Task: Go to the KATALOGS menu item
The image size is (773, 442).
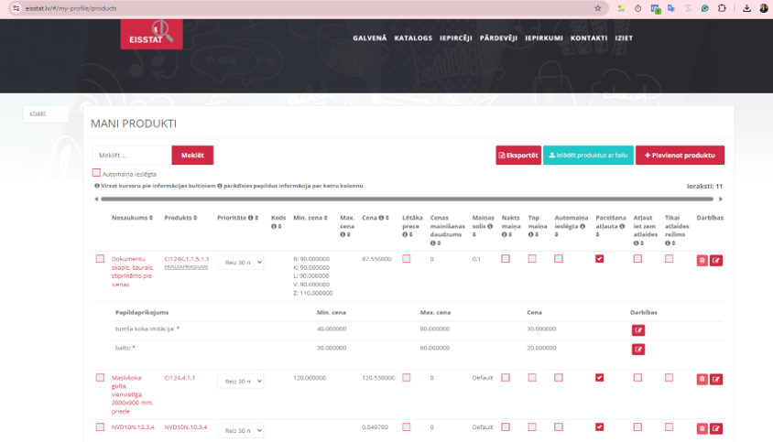Action: click(413, 38)
